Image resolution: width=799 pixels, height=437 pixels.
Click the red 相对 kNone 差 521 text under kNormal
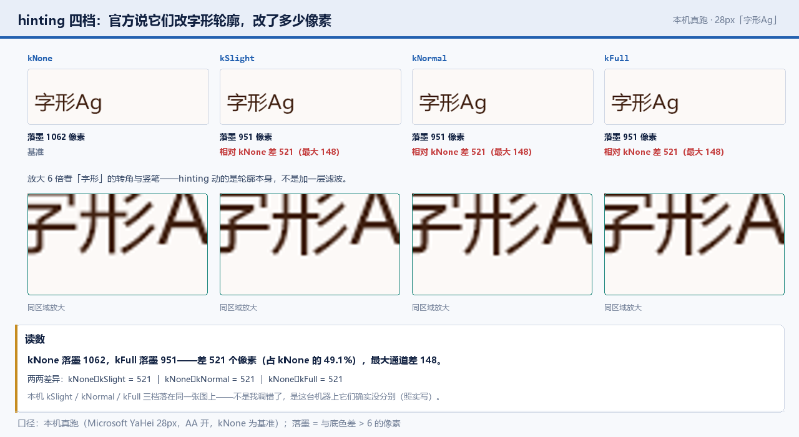click(x=472, y=152)
